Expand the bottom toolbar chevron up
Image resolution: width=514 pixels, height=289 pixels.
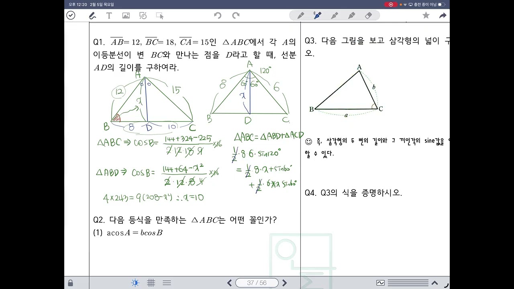click(434, 283)
